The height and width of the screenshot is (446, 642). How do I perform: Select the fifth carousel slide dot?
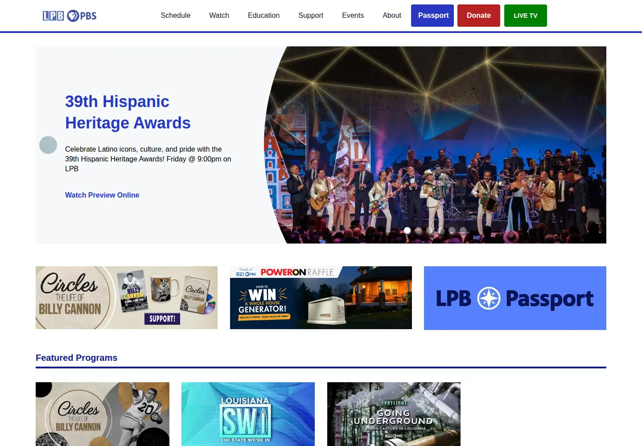pyautogui.click(x=452, y=231)
